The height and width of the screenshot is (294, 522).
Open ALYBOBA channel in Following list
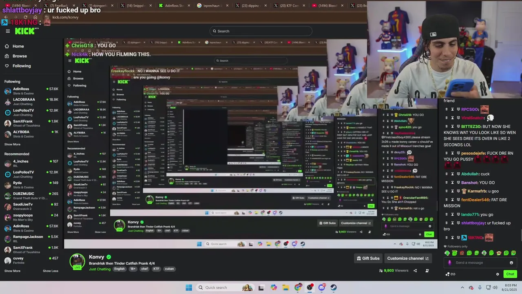pos(31,134)
